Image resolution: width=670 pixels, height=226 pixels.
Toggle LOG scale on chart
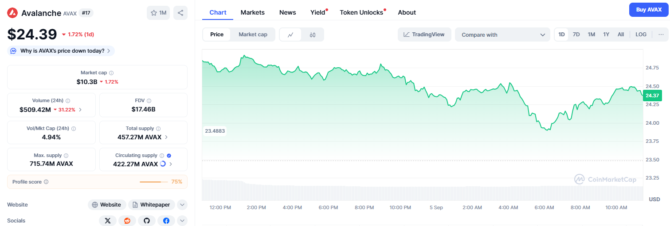(x=641, y=34)
